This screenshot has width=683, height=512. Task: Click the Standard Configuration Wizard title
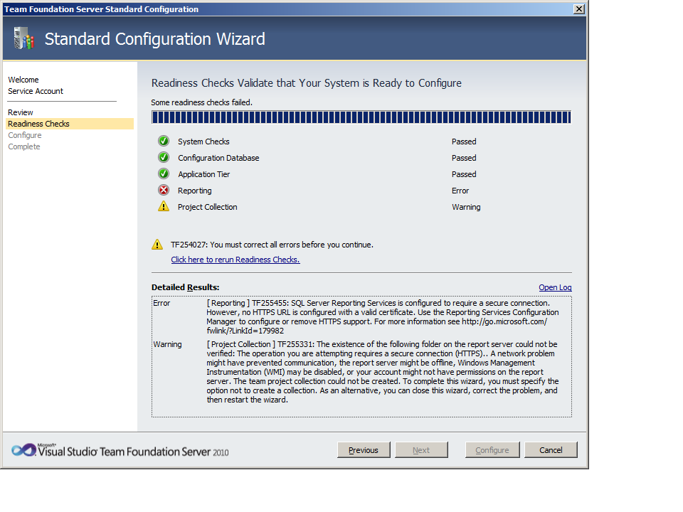click(x=154, y=39)
